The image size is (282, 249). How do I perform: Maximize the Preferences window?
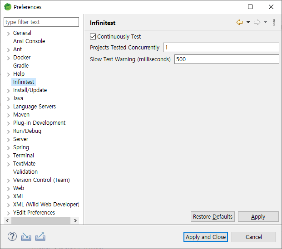(250, 7)
